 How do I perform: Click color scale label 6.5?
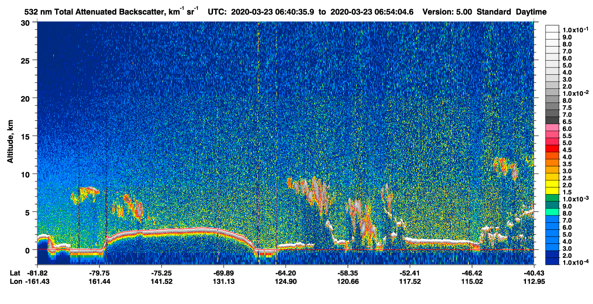coord(567,122)
